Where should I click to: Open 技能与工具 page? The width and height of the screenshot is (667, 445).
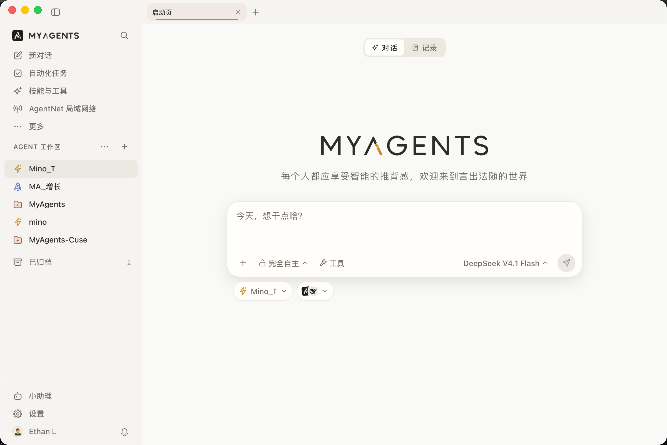pyautogui.click(x=71, y=91)
